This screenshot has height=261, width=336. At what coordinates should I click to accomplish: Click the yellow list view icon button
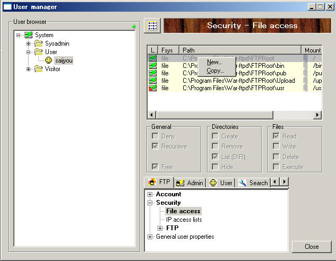pos(152,26)
